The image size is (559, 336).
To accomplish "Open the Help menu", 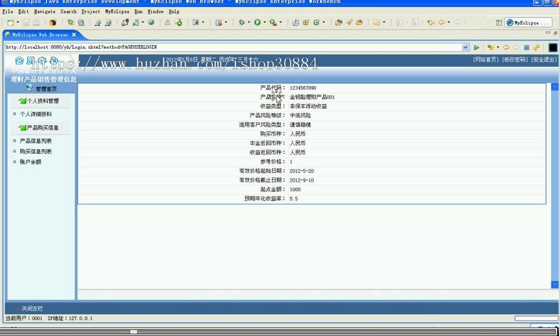I will click(174, 11).
